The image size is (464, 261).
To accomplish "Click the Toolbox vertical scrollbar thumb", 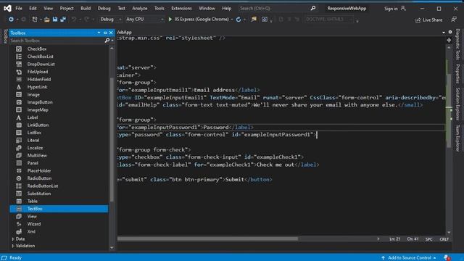I will click(x=112, y=140).
